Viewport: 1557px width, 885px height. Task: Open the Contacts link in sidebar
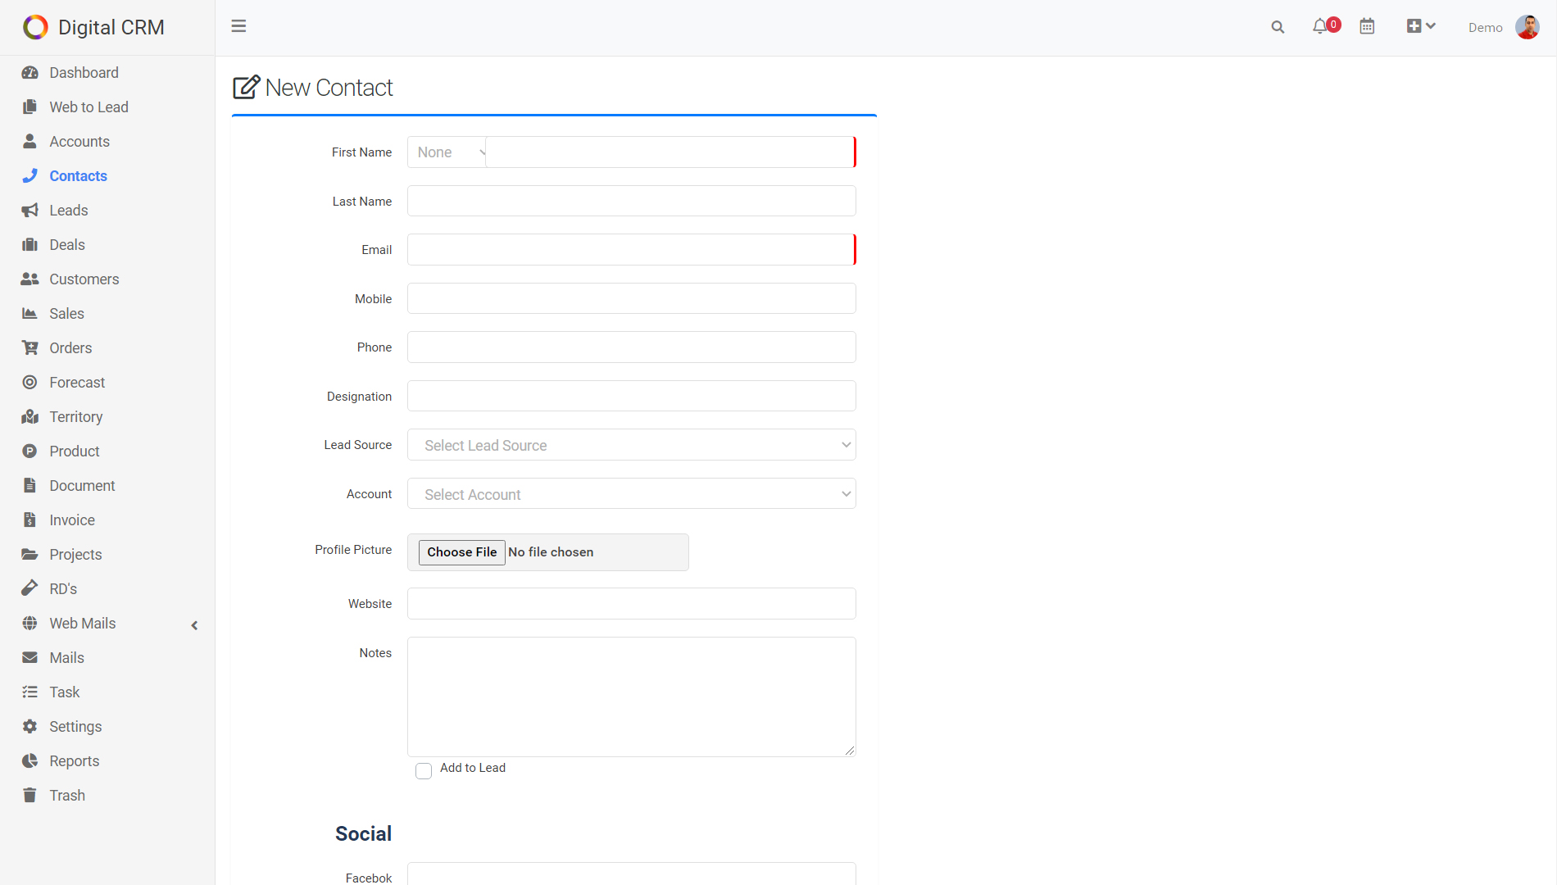pyautogui.click(x=79, y=176)
